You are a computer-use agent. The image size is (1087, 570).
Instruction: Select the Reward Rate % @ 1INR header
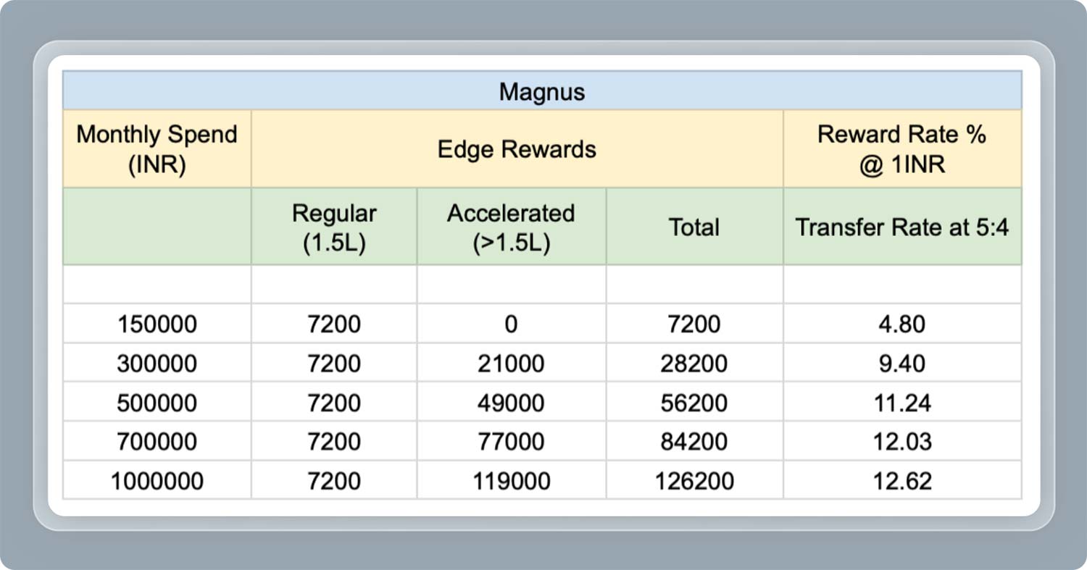[x=901, y=149]
